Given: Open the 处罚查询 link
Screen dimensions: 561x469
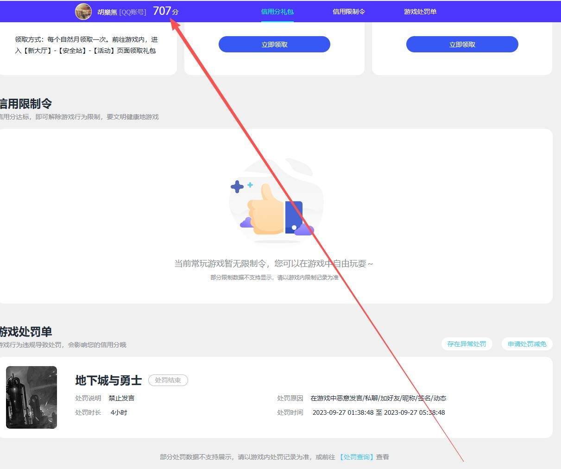Looking at the screenshot, I should [x=356, y=457].
